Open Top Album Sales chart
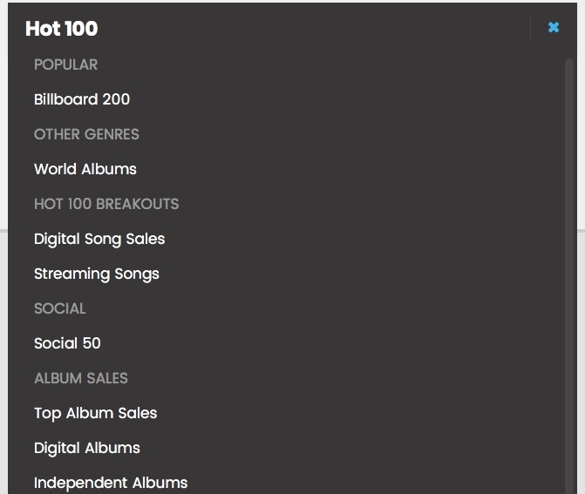The height and width of the screenshot is (494, 585). [96, 413]
